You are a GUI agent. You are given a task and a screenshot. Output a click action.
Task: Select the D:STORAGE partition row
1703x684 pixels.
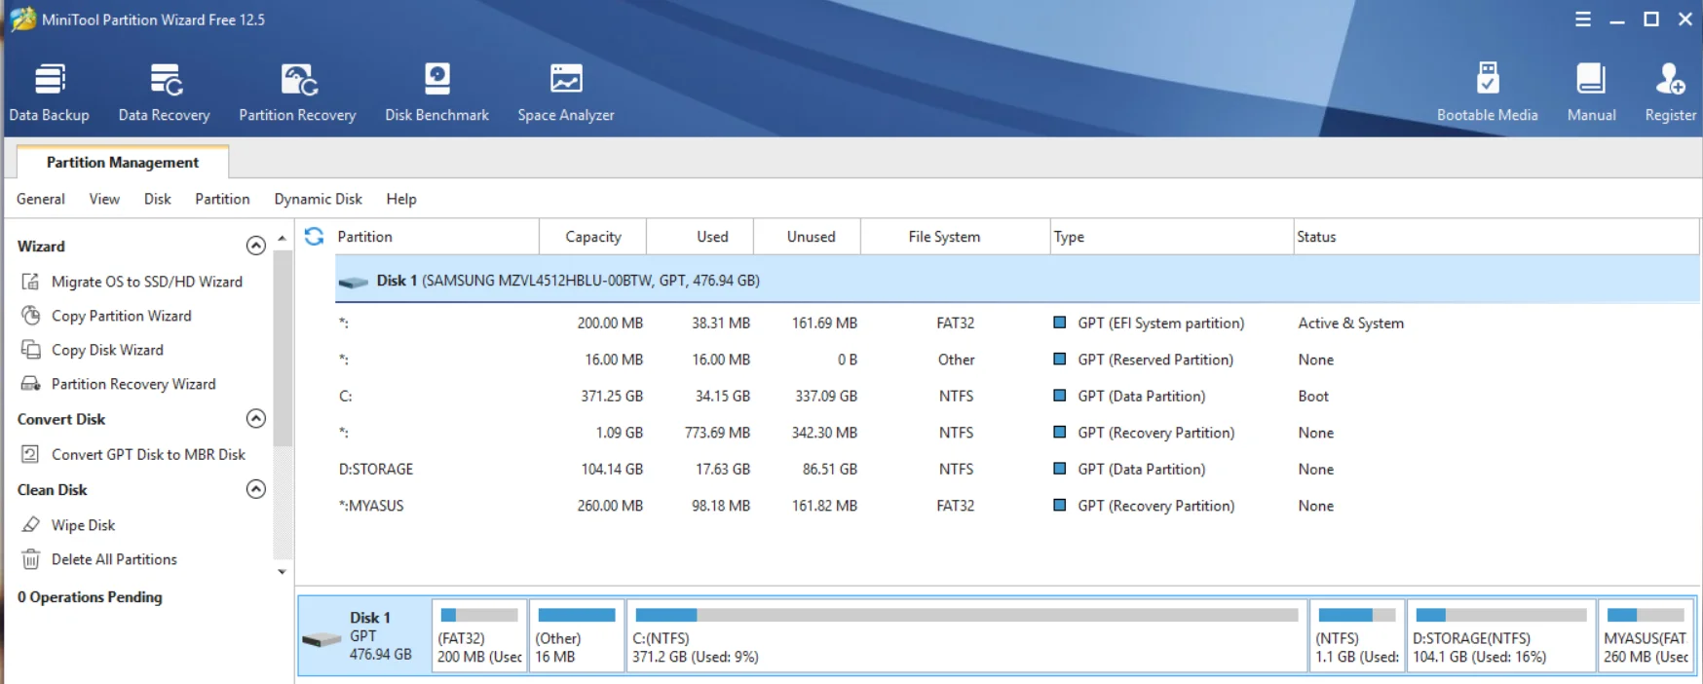click(1017, 470)
